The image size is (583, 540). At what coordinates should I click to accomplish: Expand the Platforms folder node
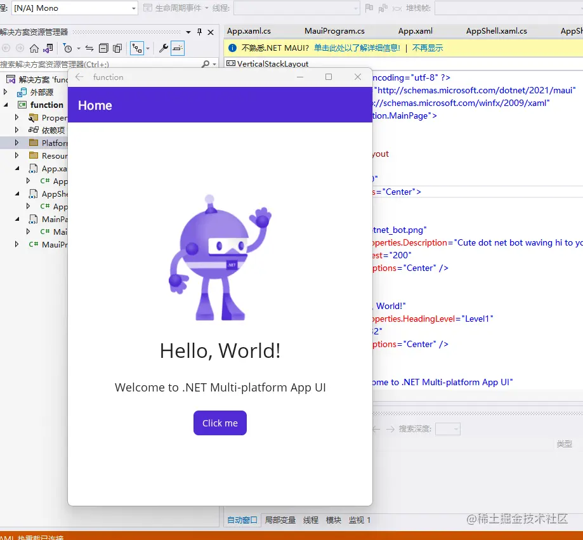pos(17,143)
